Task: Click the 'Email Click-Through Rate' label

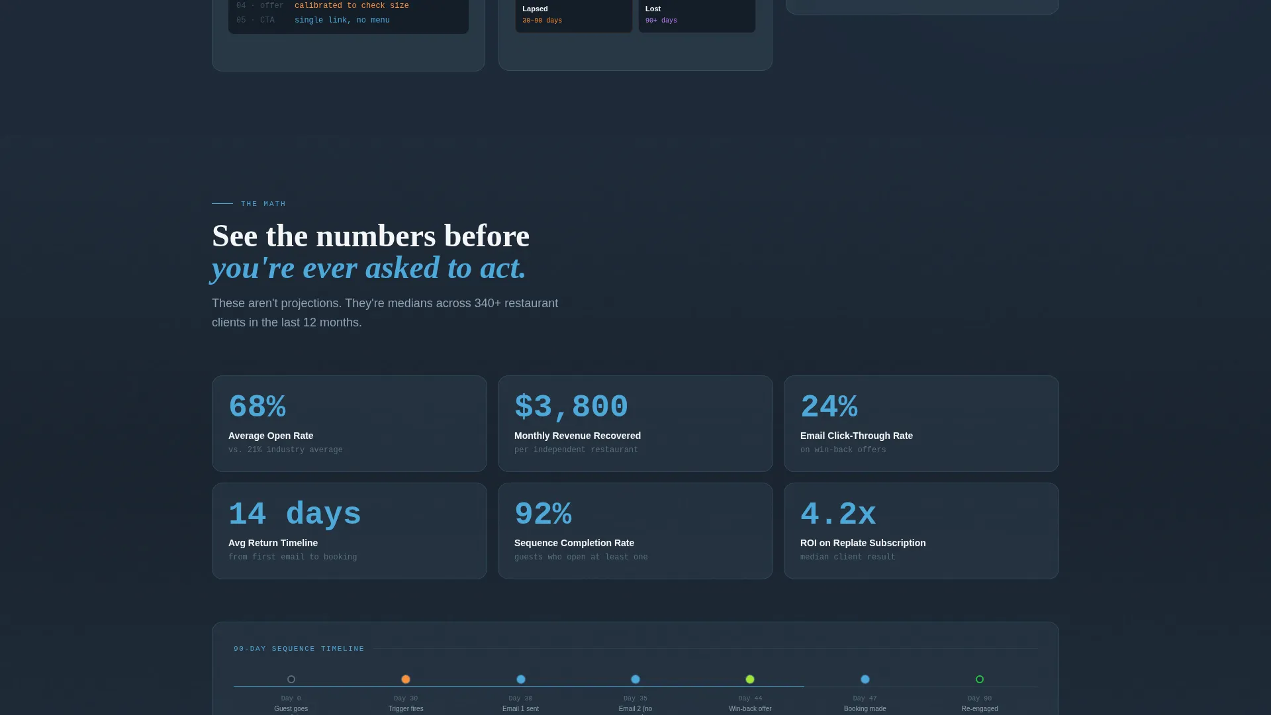Action: click(x=856, y=436)
